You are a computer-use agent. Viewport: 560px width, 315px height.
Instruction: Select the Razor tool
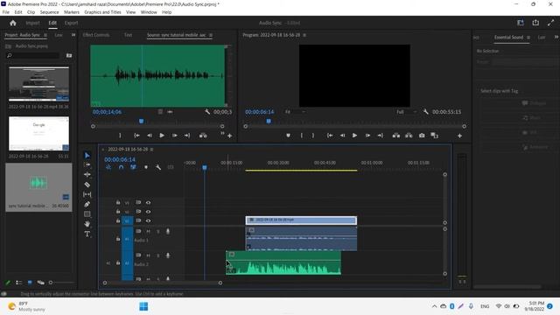click(x=87, y=185)
